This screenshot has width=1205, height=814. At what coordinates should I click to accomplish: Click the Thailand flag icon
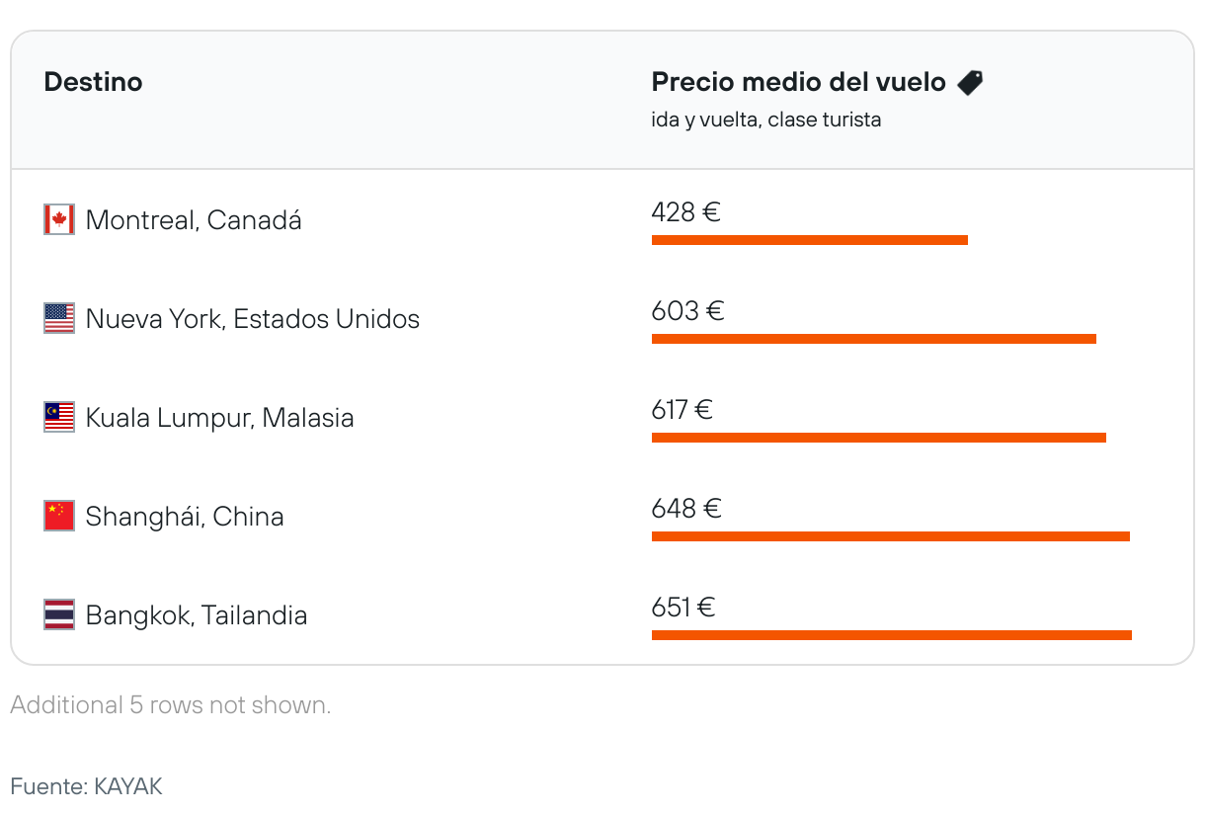coord(59,614)
